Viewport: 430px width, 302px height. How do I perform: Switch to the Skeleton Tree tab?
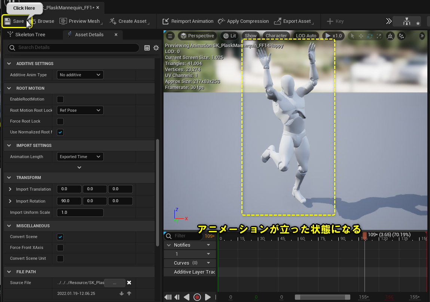[x=30, y=35]
